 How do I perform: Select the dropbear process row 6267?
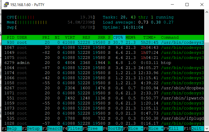pos(103,88)
